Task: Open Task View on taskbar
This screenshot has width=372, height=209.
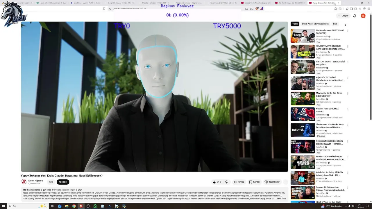Action: [x=52, y=206]
